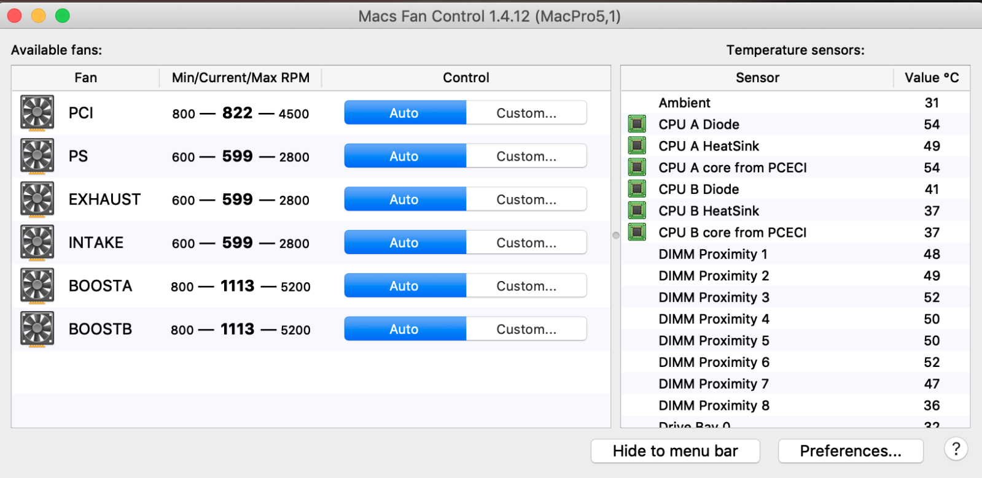Click the EXHAUST fan icon
The image size is (982, 478).
(37, 199)
